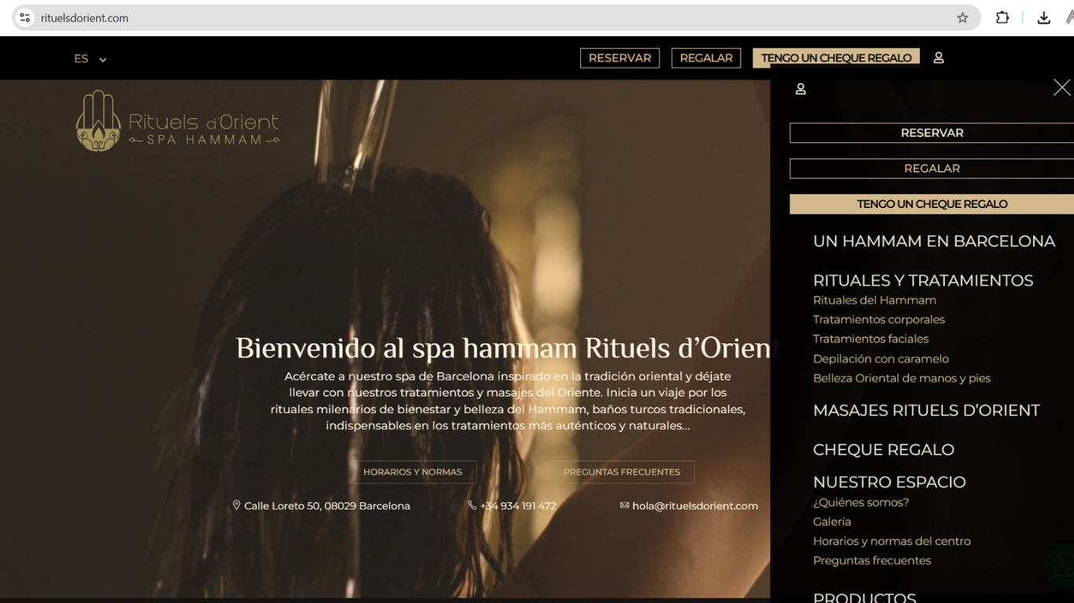Screen dimensions: 1074x603
Task: Select Rituales del Hammam submenu link
Action: [x=874, y=300]
